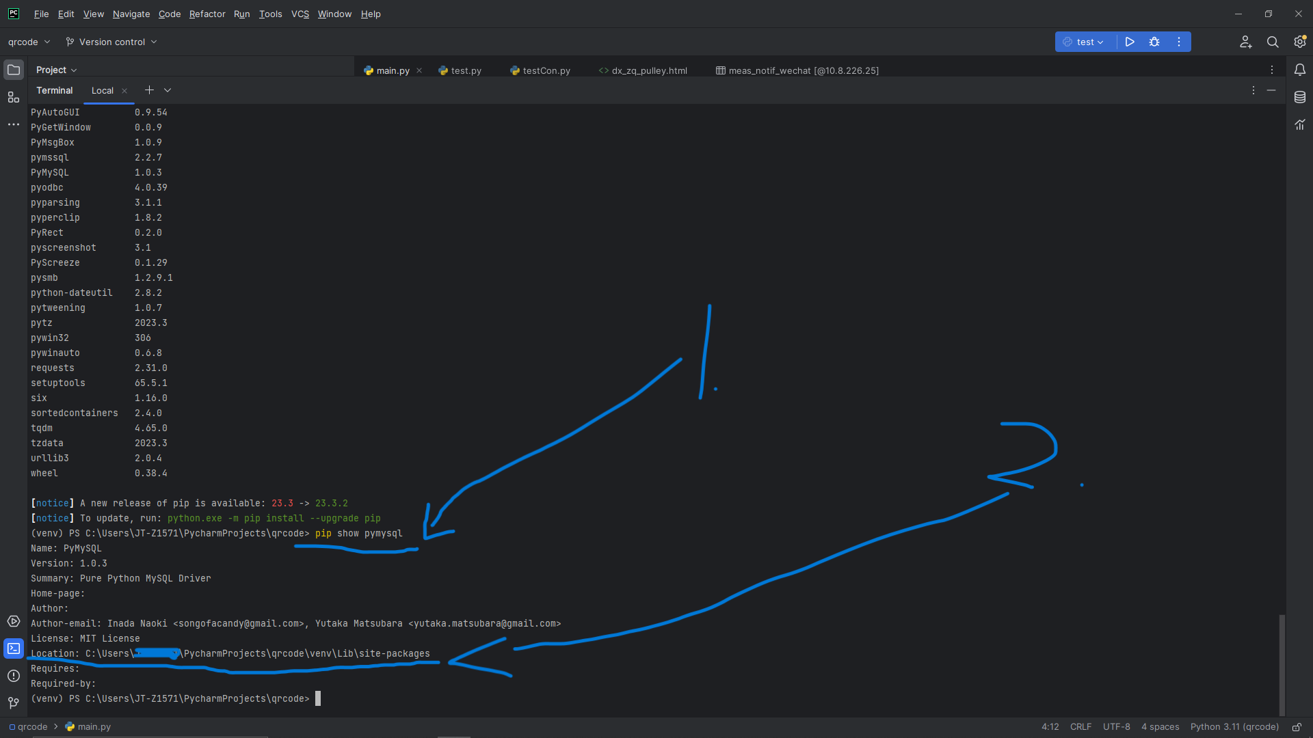Open the Edit menu
This screenshot has width=1313, height=738.
66,14
